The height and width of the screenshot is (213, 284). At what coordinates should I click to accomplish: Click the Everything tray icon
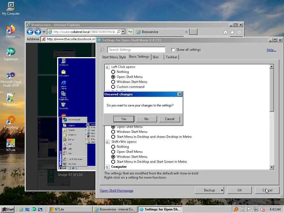(236, 209)
